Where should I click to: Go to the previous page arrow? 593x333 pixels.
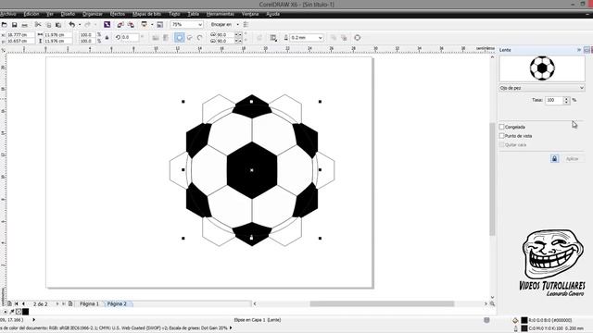(23, 303)
